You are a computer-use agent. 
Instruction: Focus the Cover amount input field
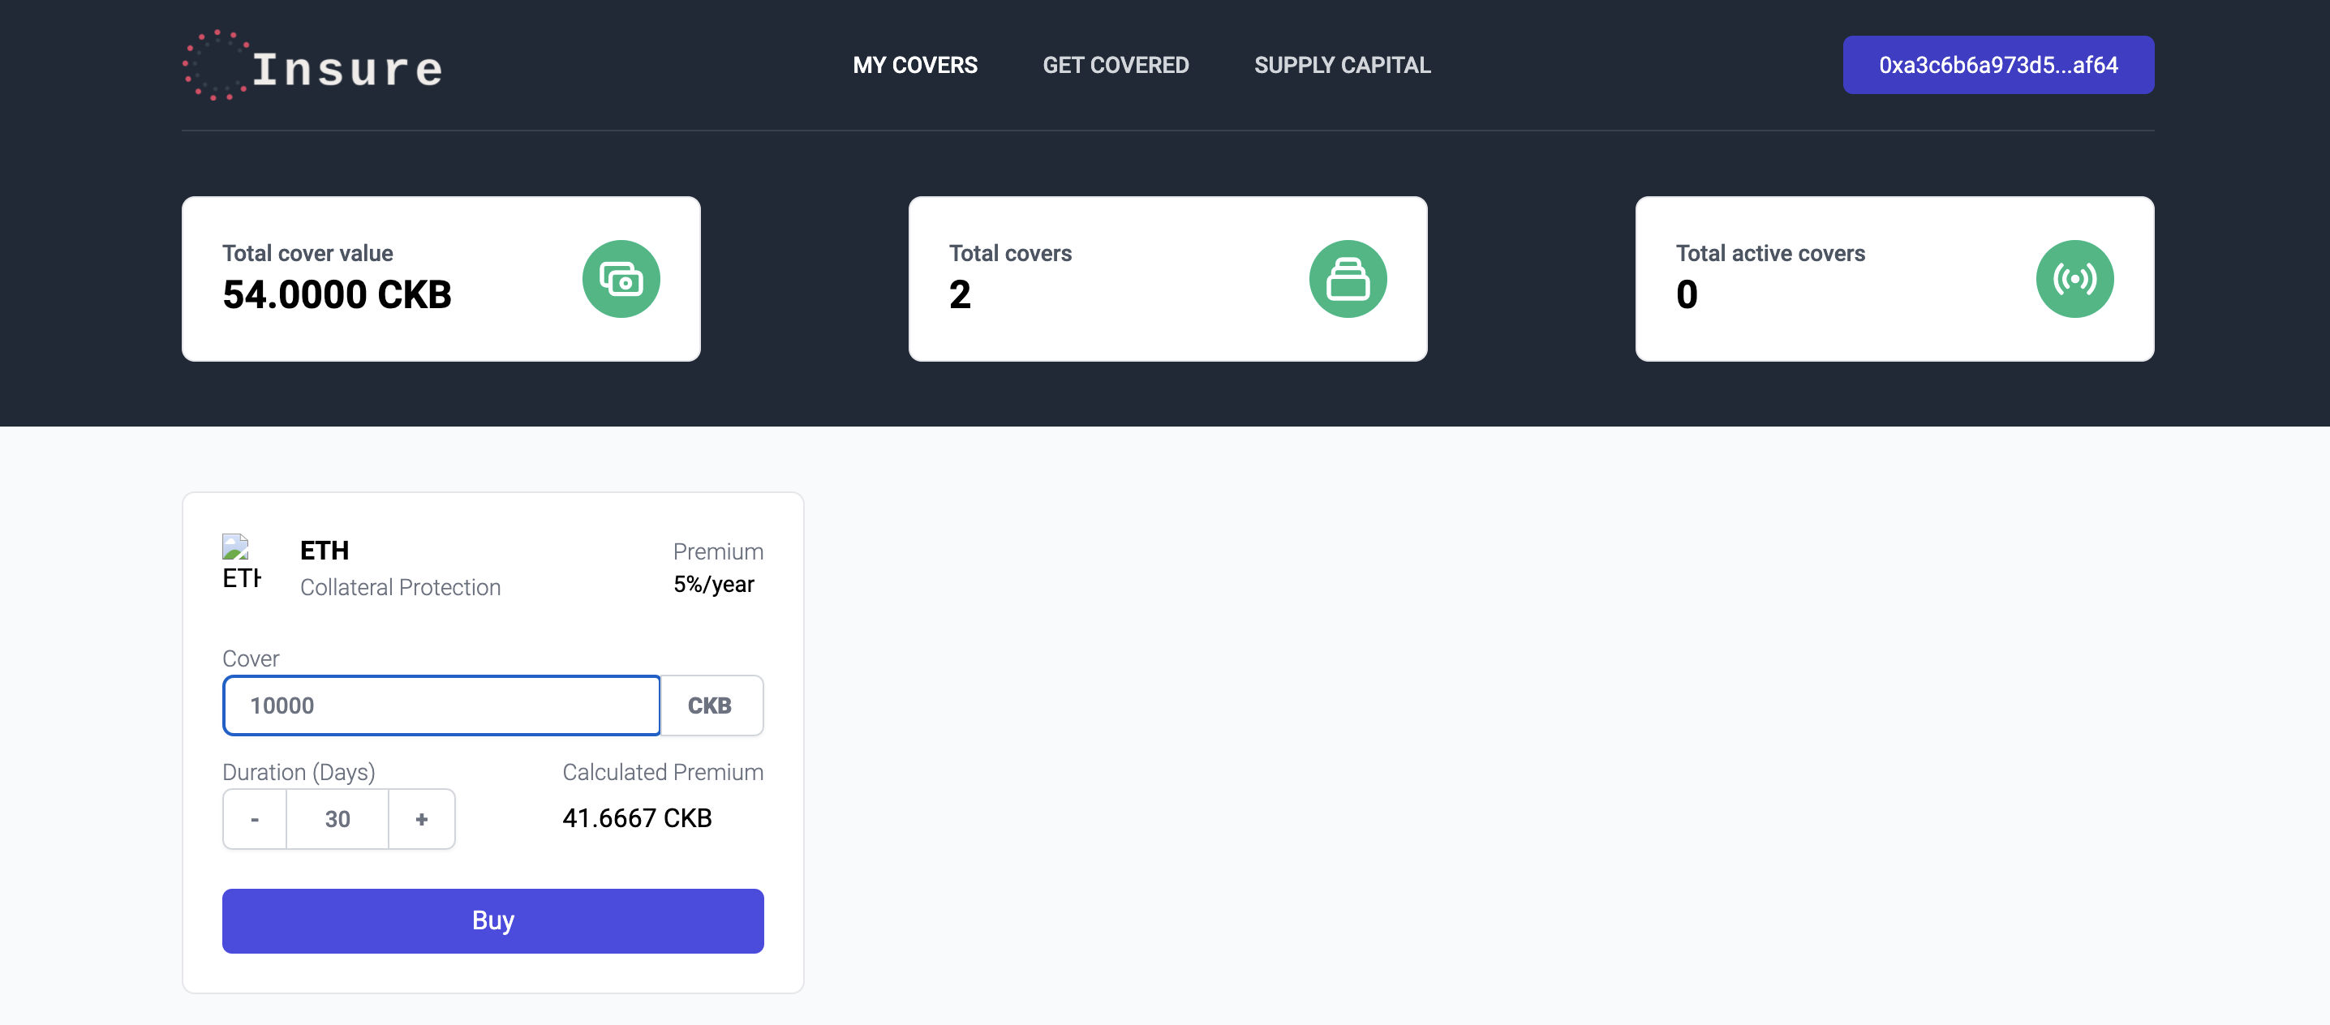[x=441, y=705]
